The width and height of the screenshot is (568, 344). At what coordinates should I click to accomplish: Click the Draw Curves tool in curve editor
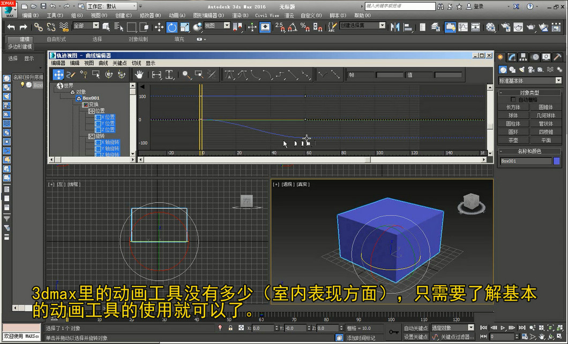tap(71, 74)
